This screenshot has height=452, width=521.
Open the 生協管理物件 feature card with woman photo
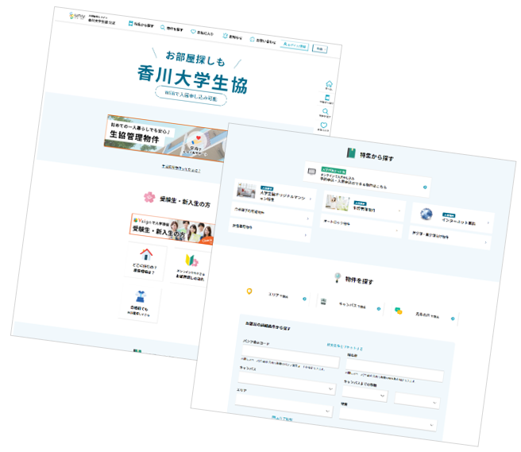365,207
